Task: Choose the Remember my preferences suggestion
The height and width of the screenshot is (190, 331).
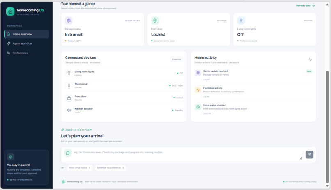Action: (110, 168)
